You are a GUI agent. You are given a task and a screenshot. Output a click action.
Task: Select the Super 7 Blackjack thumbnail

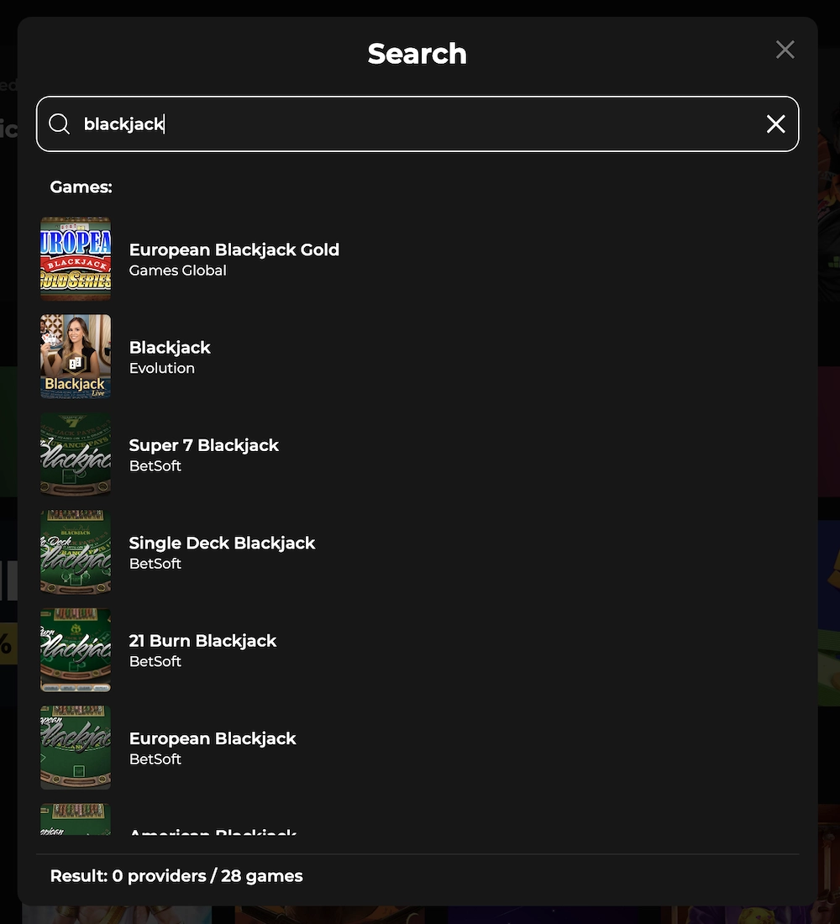[76, 454]
